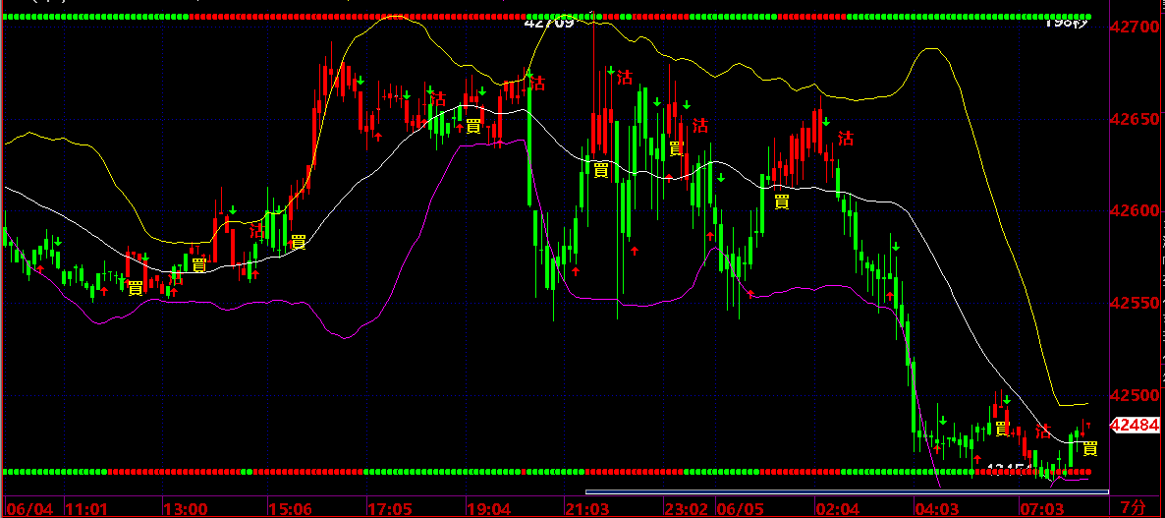Viewport: 1165px width, 518px height.
Task: Click the highlighted current price tag 42484
Action: pos(1135,426)
